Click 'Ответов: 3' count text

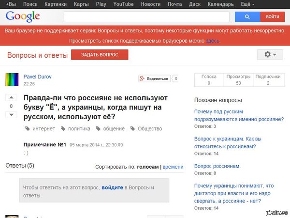coord(205,126)
